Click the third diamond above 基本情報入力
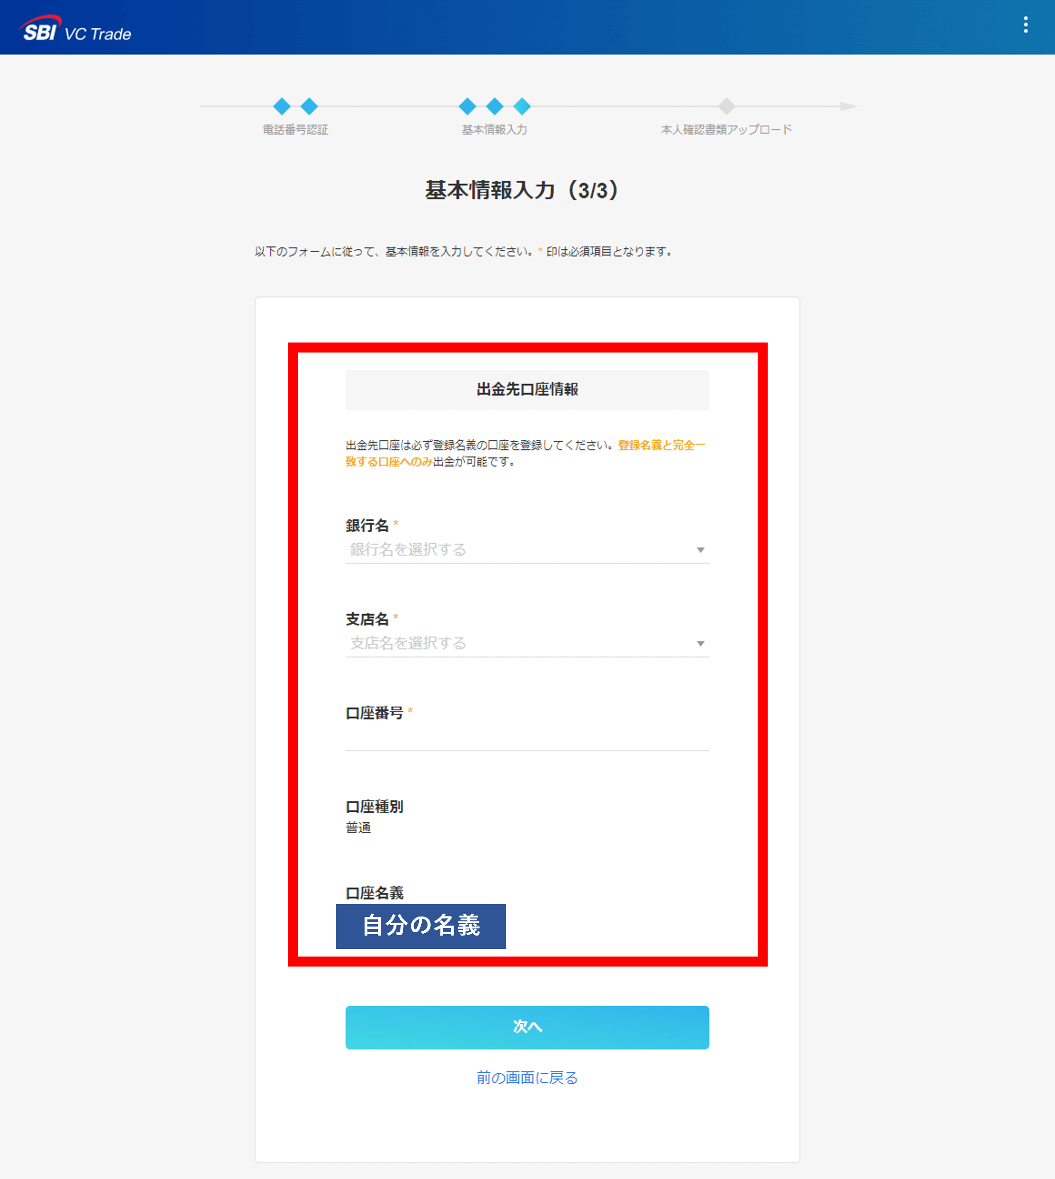Viewport: 1055px width, 1179px height. point(522,107)
